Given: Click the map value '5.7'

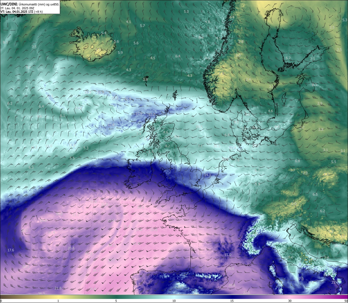Looking at the screenshot, I should pyautogui.click(x=142, y=26).
